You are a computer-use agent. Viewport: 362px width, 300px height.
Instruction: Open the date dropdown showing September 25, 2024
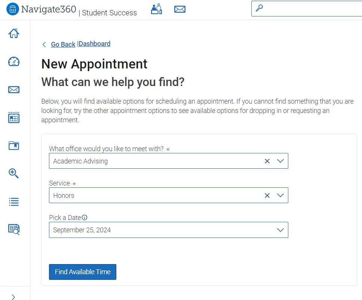280,230
